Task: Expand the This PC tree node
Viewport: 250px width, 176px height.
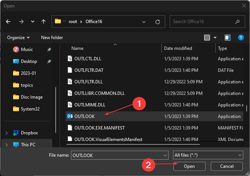Action: coord(6,144)
